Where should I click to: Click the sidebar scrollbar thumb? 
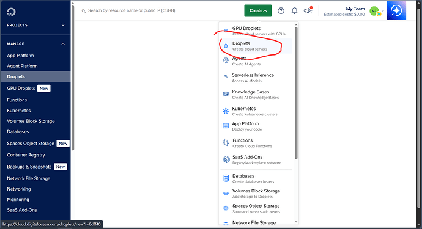click(x=73, y=78)
